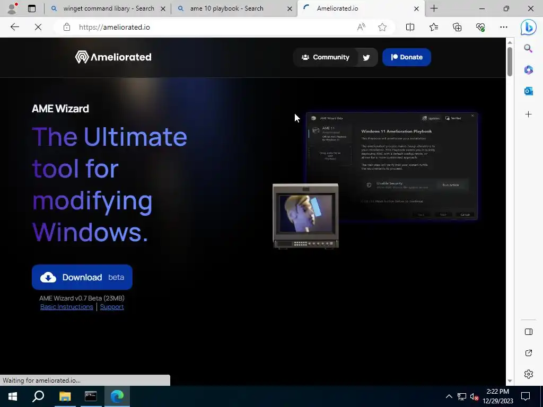Open Browser essentials heart icon
Viewport: 543px width, 407px height.
tap(480, 27)
